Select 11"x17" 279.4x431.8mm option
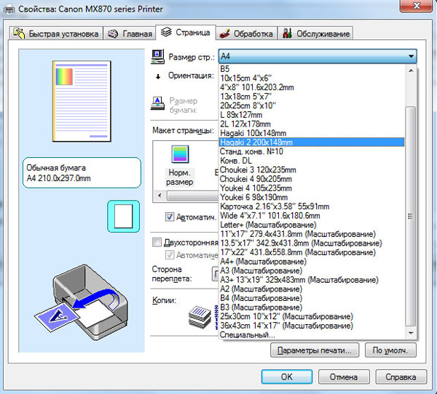Image resolution: width=437 pixels, height=394 pixels. (312, 234)
